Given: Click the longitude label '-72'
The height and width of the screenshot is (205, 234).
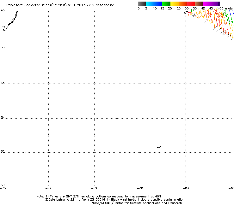Looking at the screenshot, I should tap(48, 188).
